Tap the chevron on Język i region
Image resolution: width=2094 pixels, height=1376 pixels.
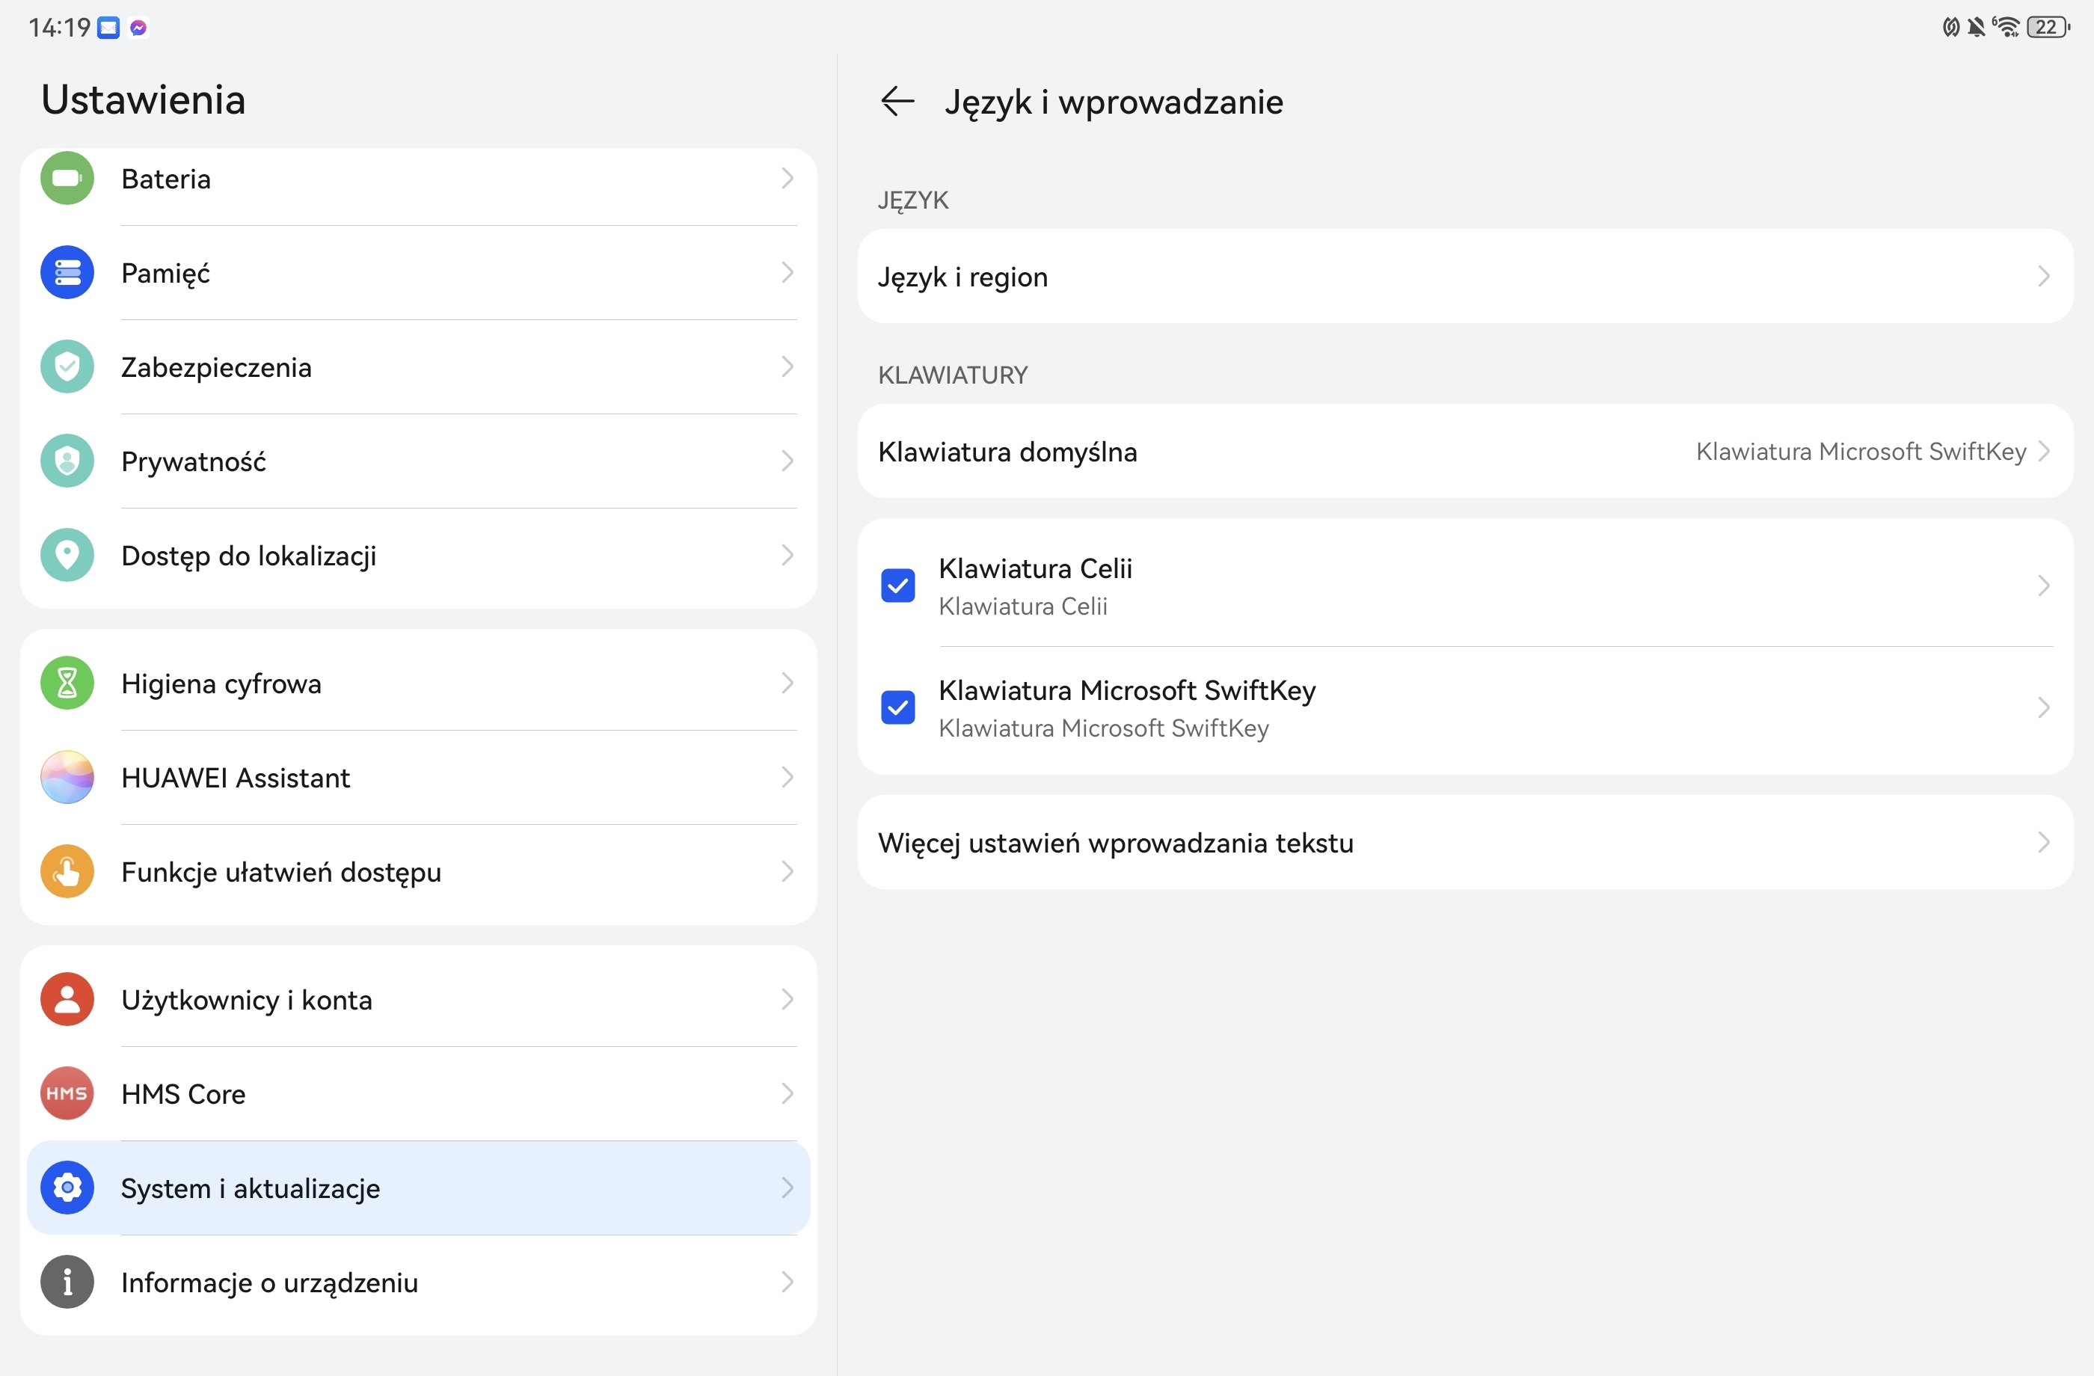(2044, 276)
